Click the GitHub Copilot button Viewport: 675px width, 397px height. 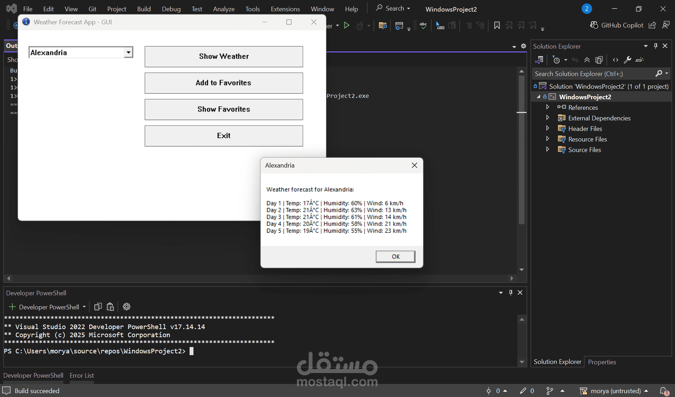(x=617, y=25)
